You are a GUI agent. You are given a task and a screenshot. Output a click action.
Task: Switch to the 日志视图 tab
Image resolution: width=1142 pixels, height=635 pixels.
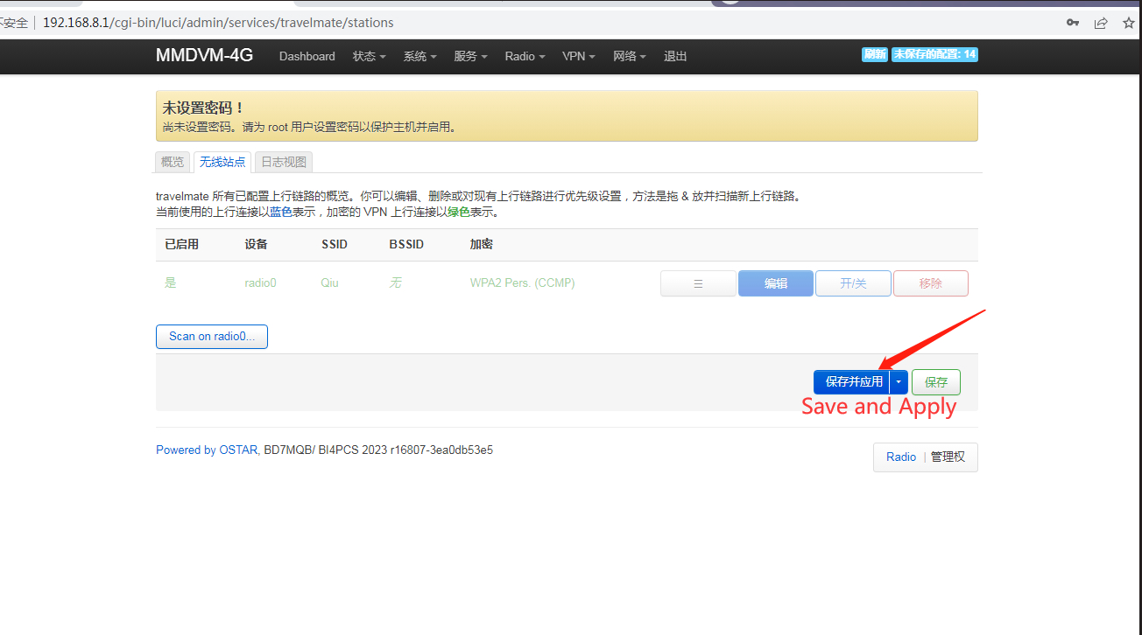coord(284,162)
